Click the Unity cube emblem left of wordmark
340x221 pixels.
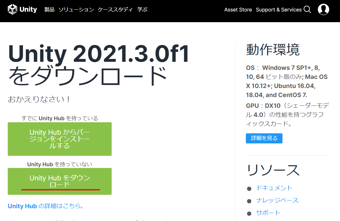click(13, 9)
